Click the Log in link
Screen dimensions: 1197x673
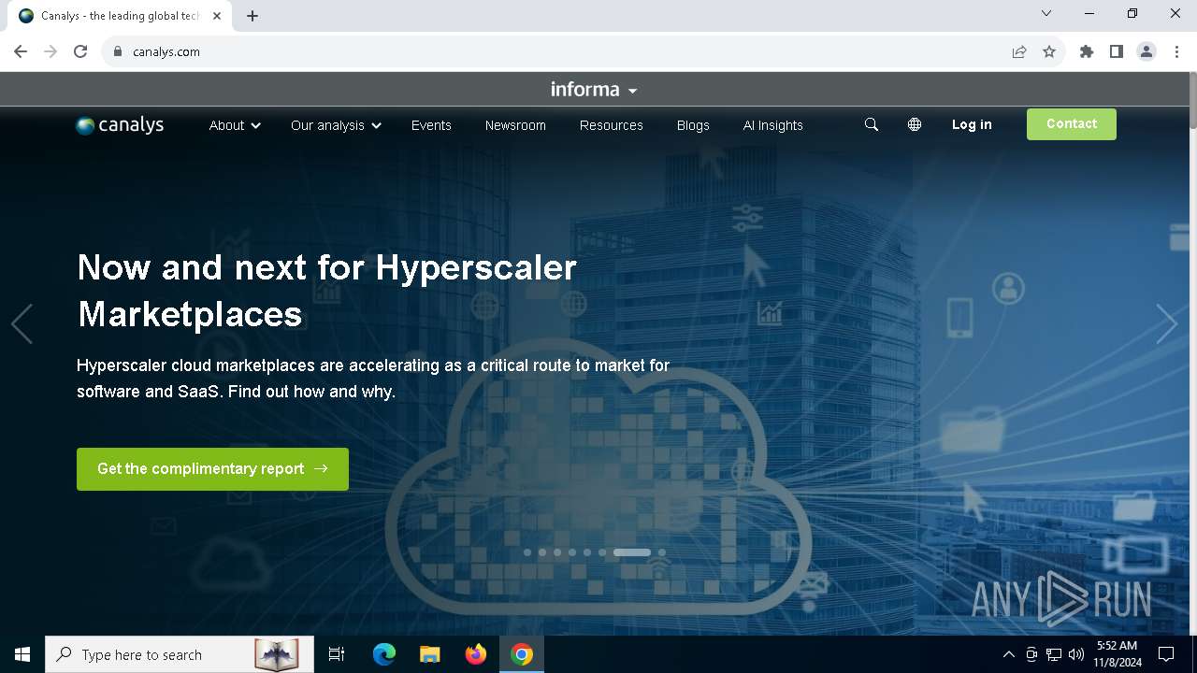(x=972, y=124)
